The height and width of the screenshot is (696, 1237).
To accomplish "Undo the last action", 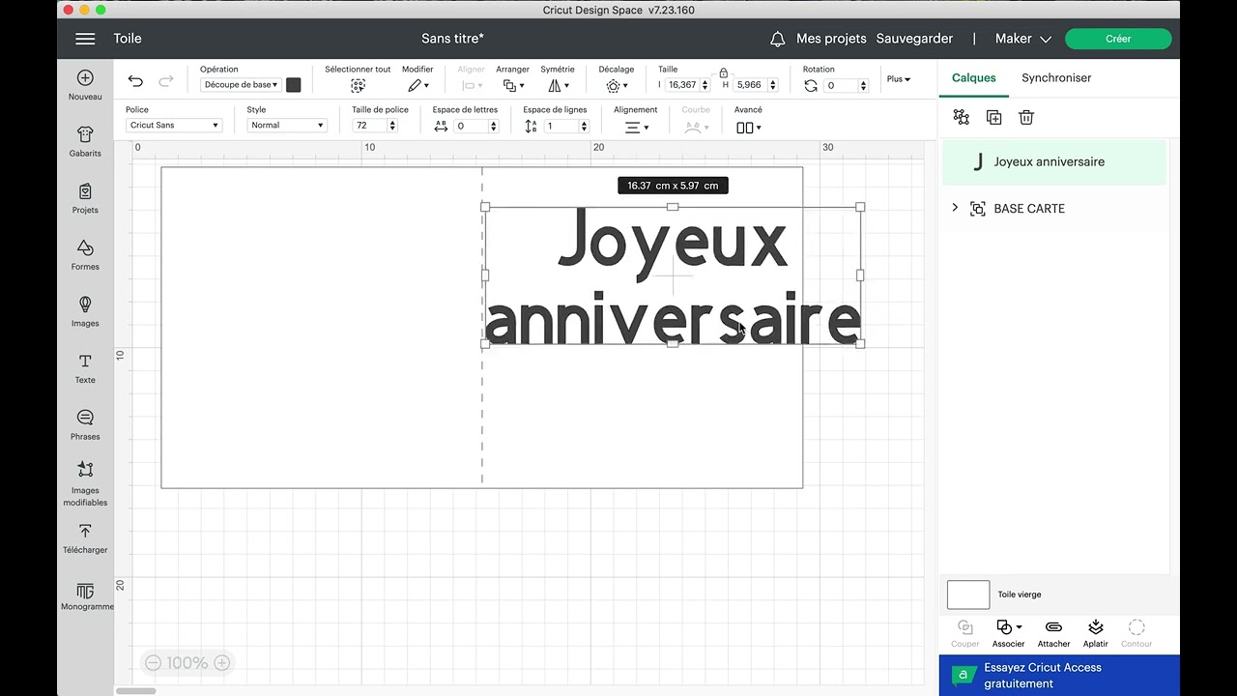I will click(x=135, y=81).
